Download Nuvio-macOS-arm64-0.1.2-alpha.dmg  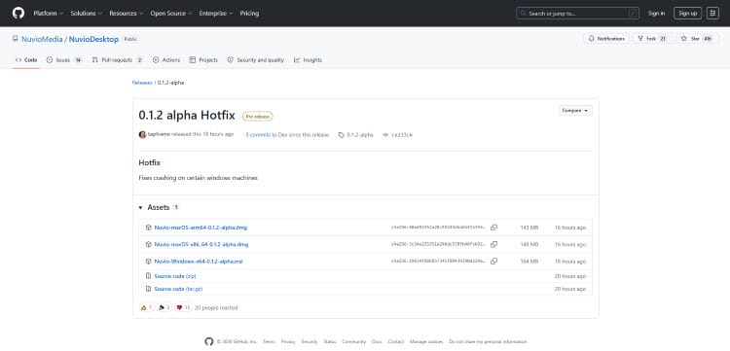tap(201, 228)
